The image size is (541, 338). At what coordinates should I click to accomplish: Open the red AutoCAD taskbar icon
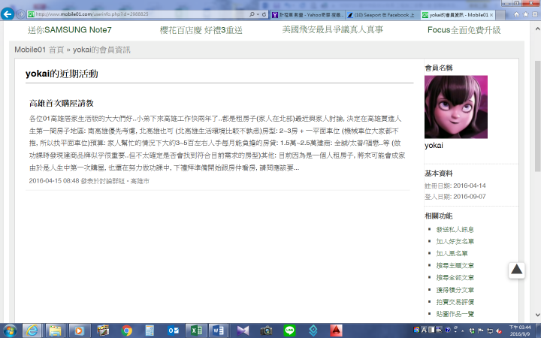pos(336,330)
